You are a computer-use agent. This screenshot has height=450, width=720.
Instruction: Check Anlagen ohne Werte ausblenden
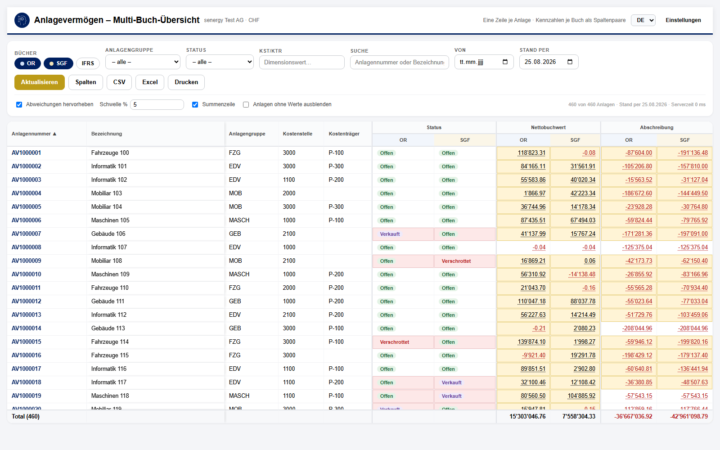click(x=246, y=104)
